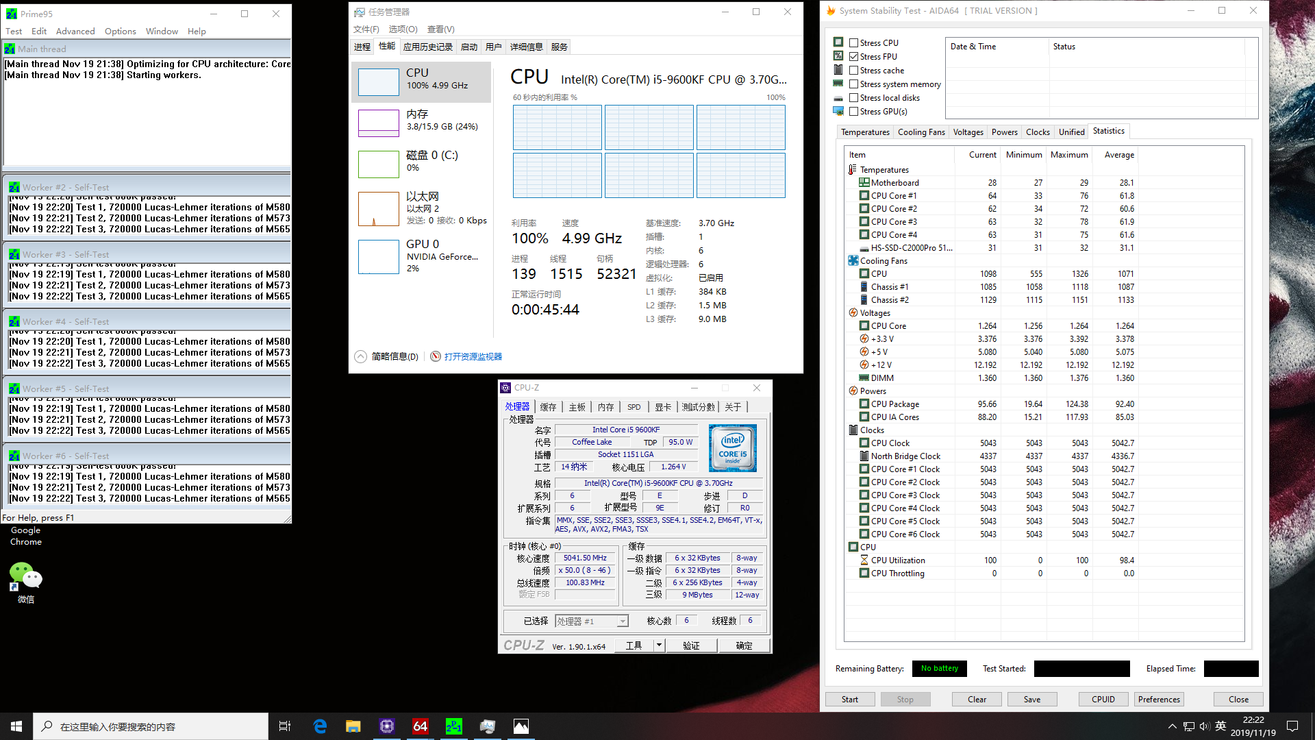Enable Stress GPU(s) checkbox
Image resolution: width=1315 pixels, height=740 pixels.
pos(853,111)
